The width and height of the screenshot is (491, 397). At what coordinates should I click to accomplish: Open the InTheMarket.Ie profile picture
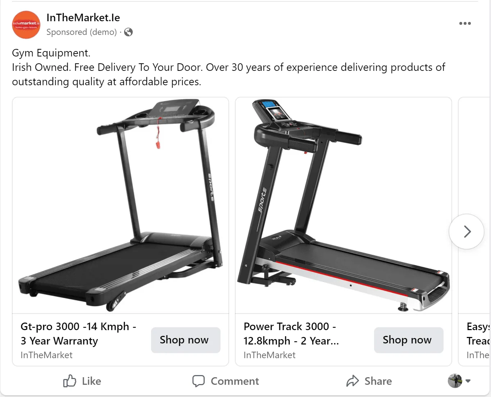(x=26, y=25)
